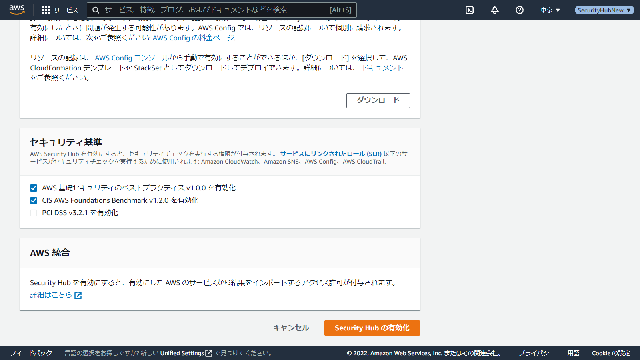Screen dimensions: 640x360
Task: Open フィードバック in the footer
Action: pyautogui.click(x=31, y=353)
